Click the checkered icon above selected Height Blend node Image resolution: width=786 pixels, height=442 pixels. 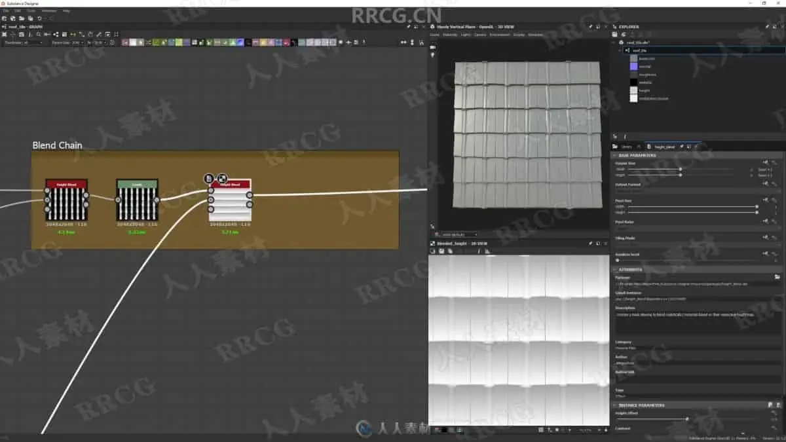tap(222, 178)
